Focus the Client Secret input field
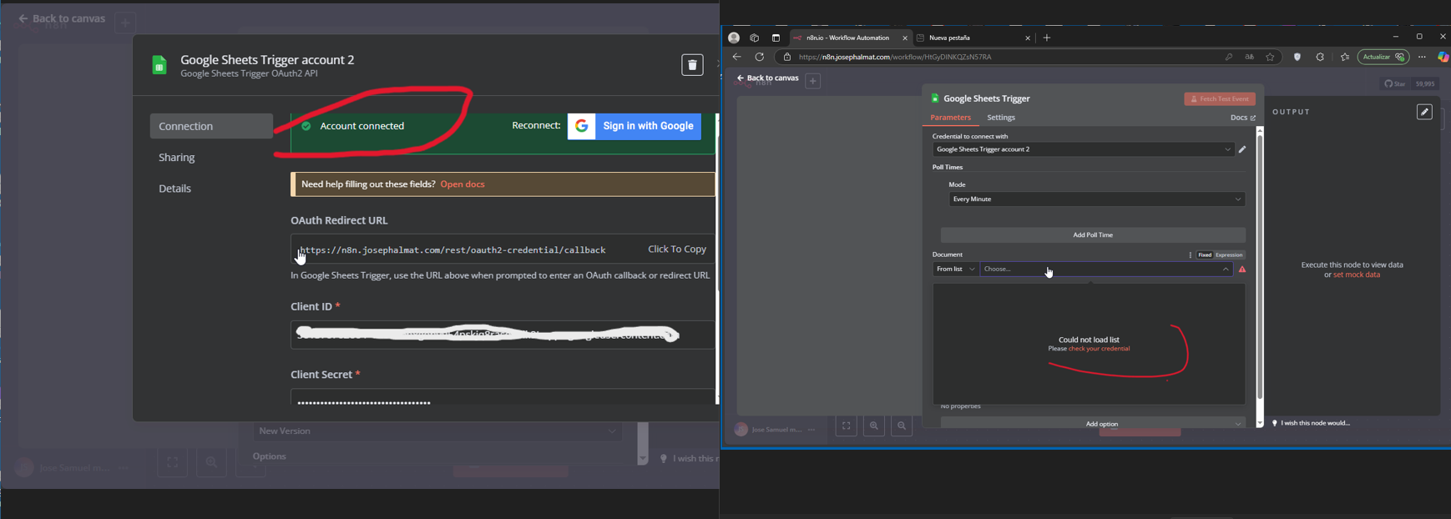Image resolution: width=1451 pixels, height=519 pixels. 503,397
